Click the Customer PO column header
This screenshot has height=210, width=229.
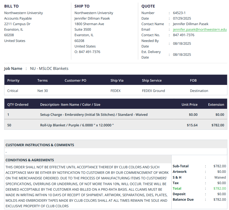[x=75, y=80]
